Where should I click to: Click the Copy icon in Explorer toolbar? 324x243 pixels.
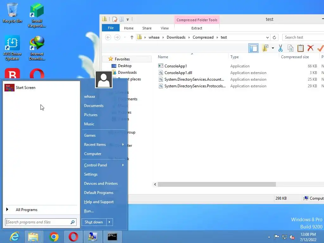(x=290, y=48)
